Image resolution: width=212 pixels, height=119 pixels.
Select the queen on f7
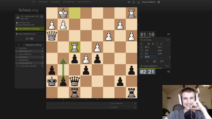(x=75, y=81)
